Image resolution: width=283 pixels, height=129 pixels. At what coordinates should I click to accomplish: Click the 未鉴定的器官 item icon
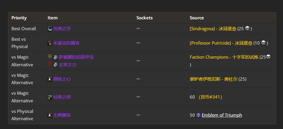coord(50,43)
